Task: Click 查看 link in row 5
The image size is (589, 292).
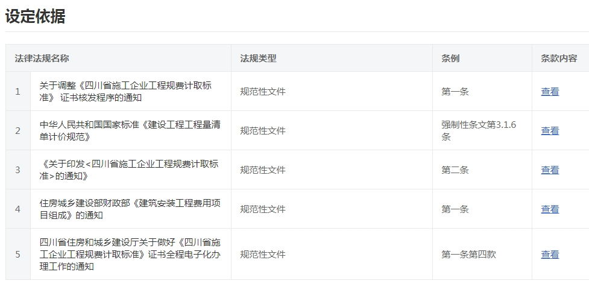Action: [x=549, y=255]
